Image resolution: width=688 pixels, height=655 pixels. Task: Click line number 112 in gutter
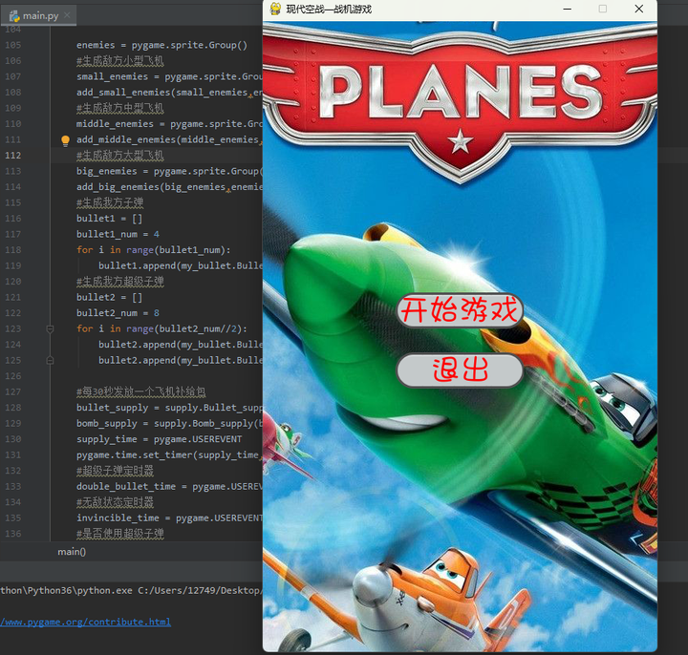click(13, 156)
